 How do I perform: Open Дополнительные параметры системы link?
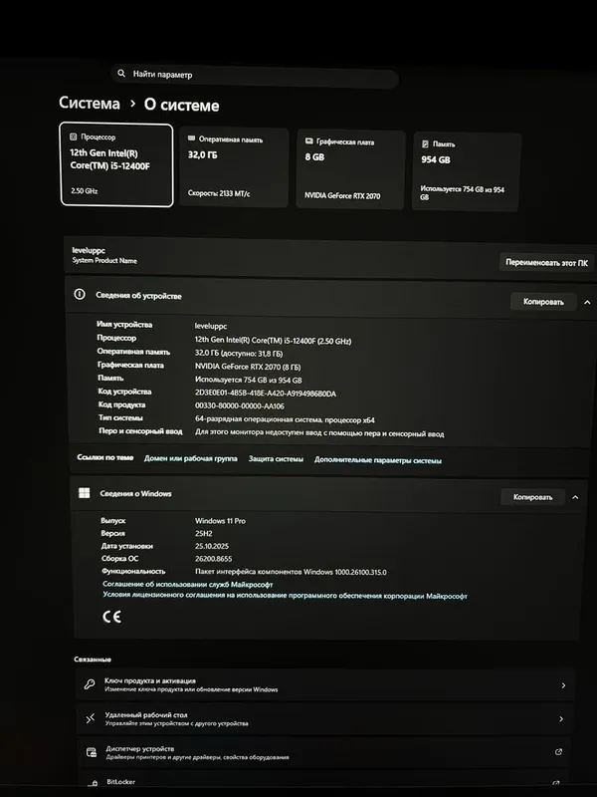(x=378, y=460)
